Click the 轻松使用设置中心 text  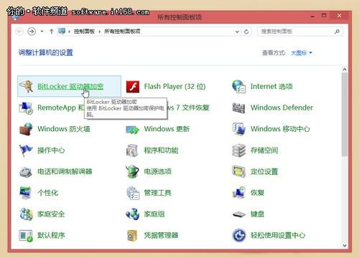click(x=278, y=235)
